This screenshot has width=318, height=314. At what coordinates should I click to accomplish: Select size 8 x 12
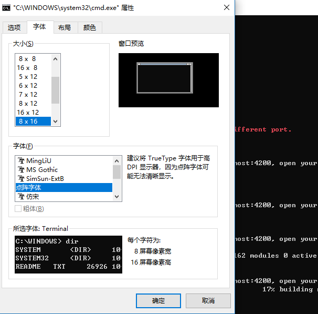(33, 104)
